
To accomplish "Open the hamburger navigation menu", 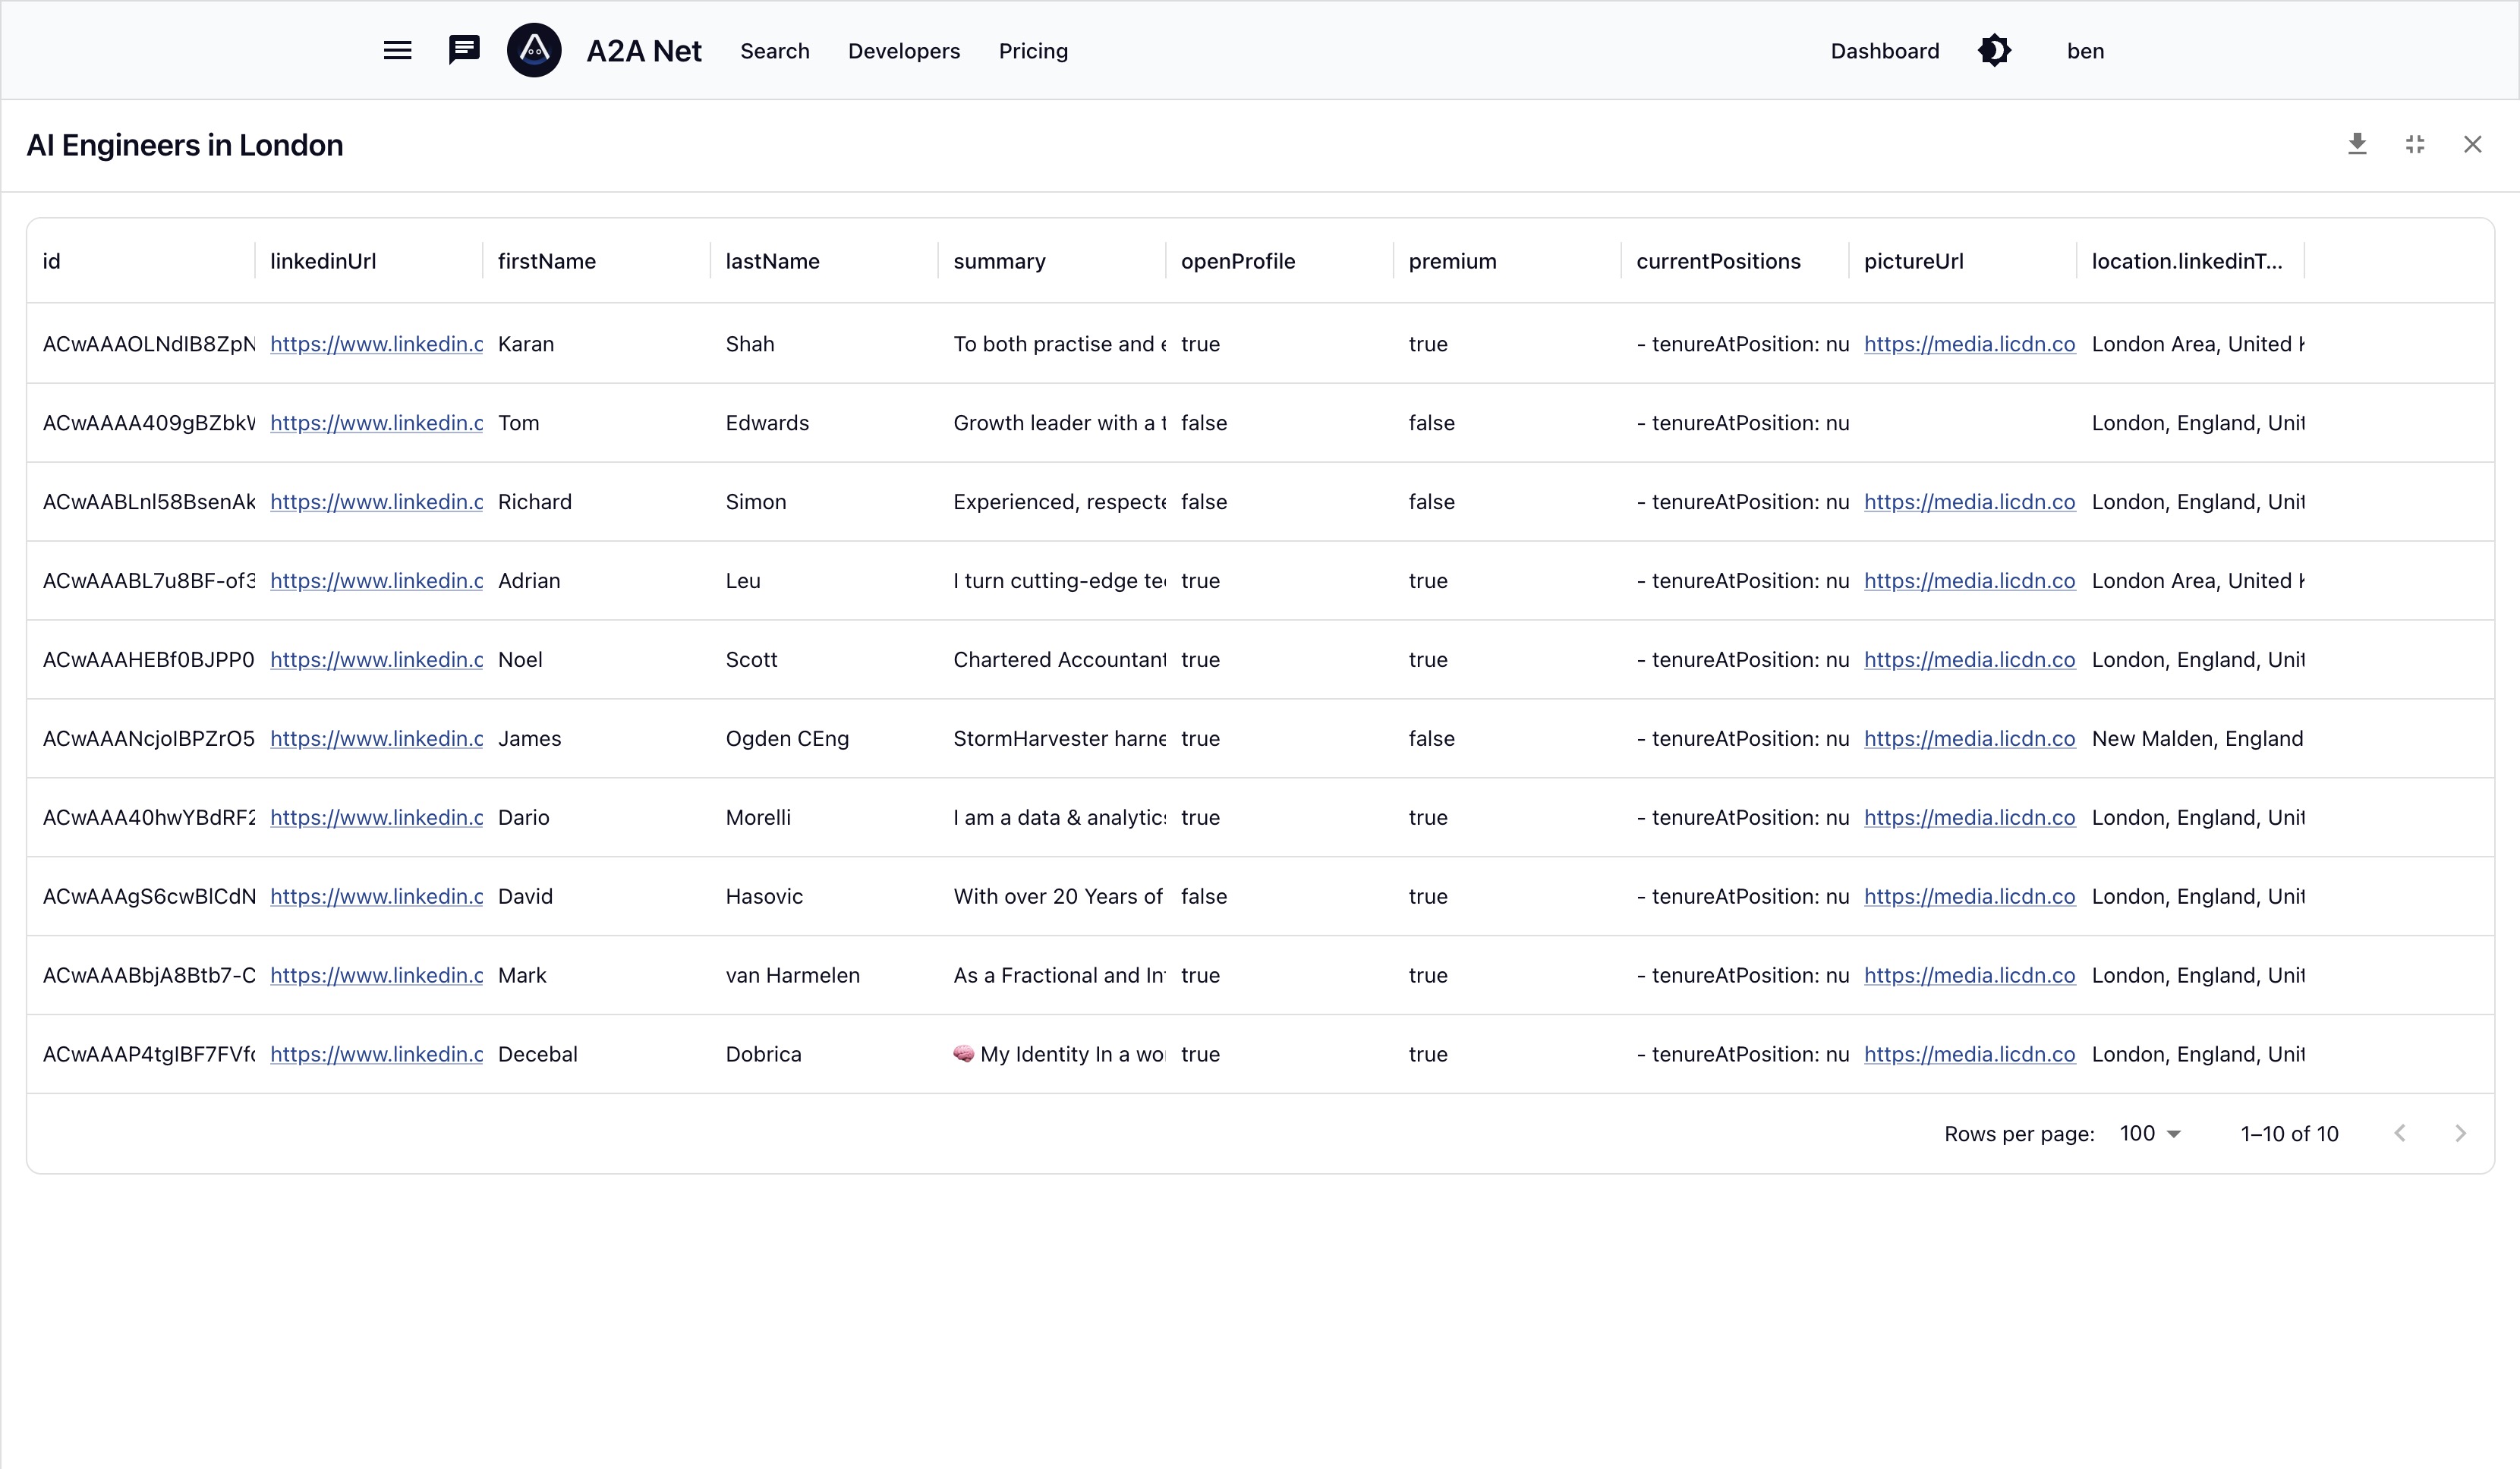I will point(397,50).
